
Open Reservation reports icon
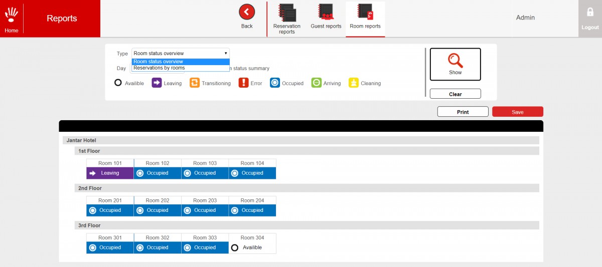287,13
